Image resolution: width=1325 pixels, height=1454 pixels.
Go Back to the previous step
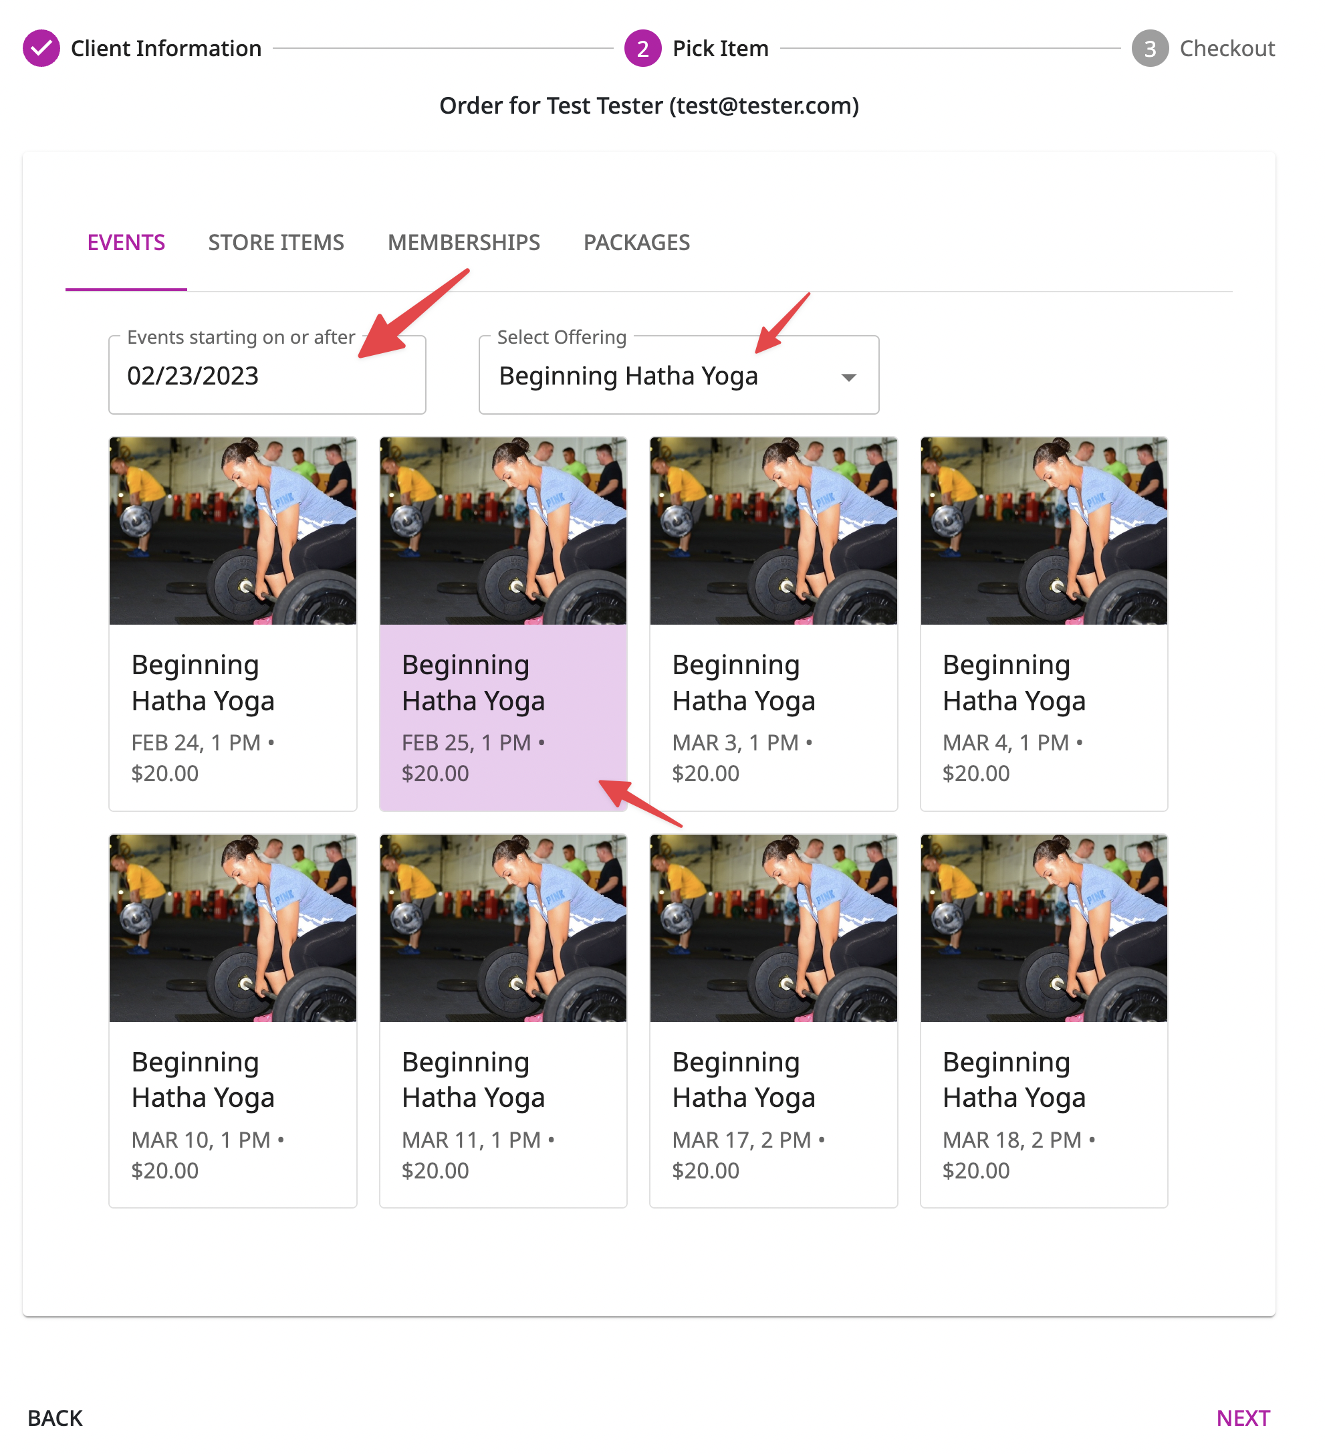tap(55, 1418)
